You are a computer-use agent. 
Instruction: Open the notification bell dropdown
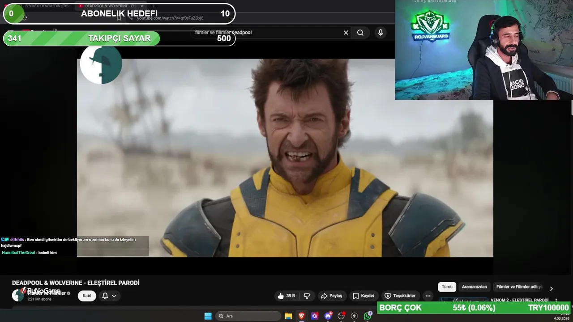pos(109,296)
